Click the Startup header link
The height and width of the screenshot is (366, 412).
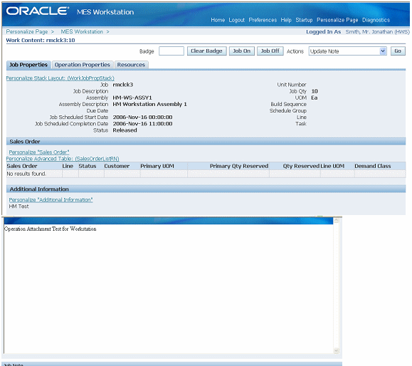tap(304, 20)
